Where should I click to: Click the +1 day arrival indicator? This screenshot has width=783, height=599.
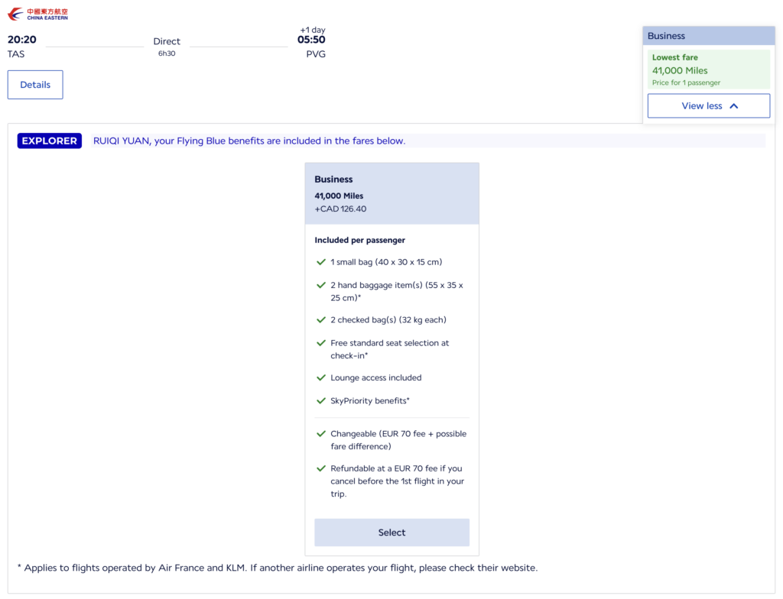tap(313, 30)
